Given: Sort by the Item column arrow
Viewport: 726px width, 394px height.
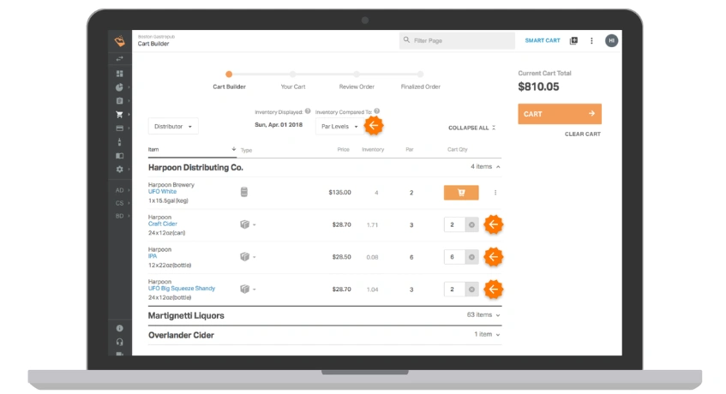Looking at the screenshot, I should [x=234, y=149].
